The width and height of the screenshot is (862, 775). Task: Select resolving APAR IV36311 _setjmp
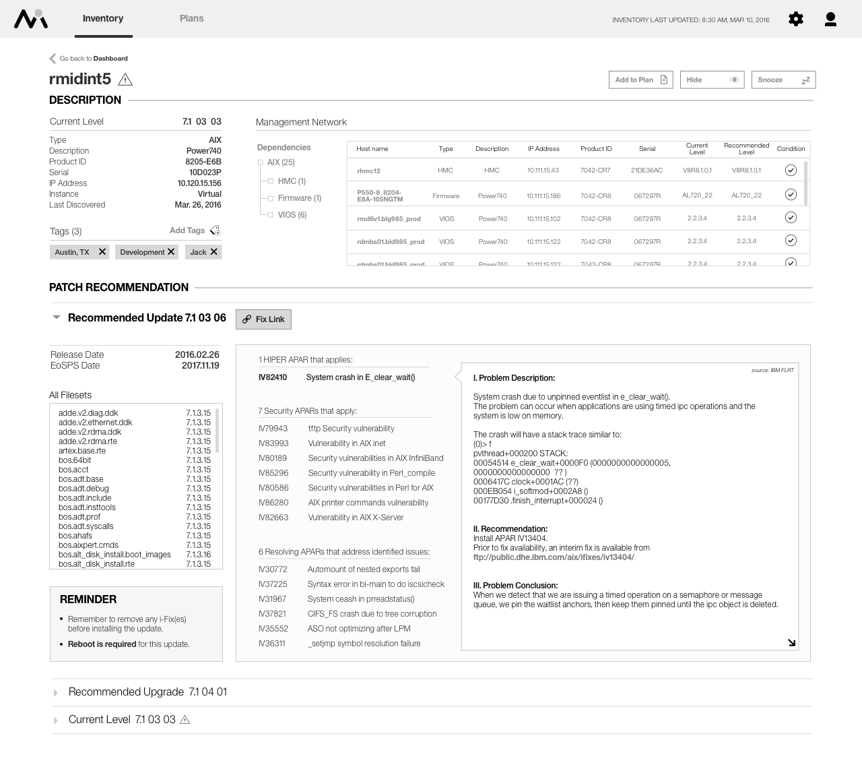click(339, 644)
